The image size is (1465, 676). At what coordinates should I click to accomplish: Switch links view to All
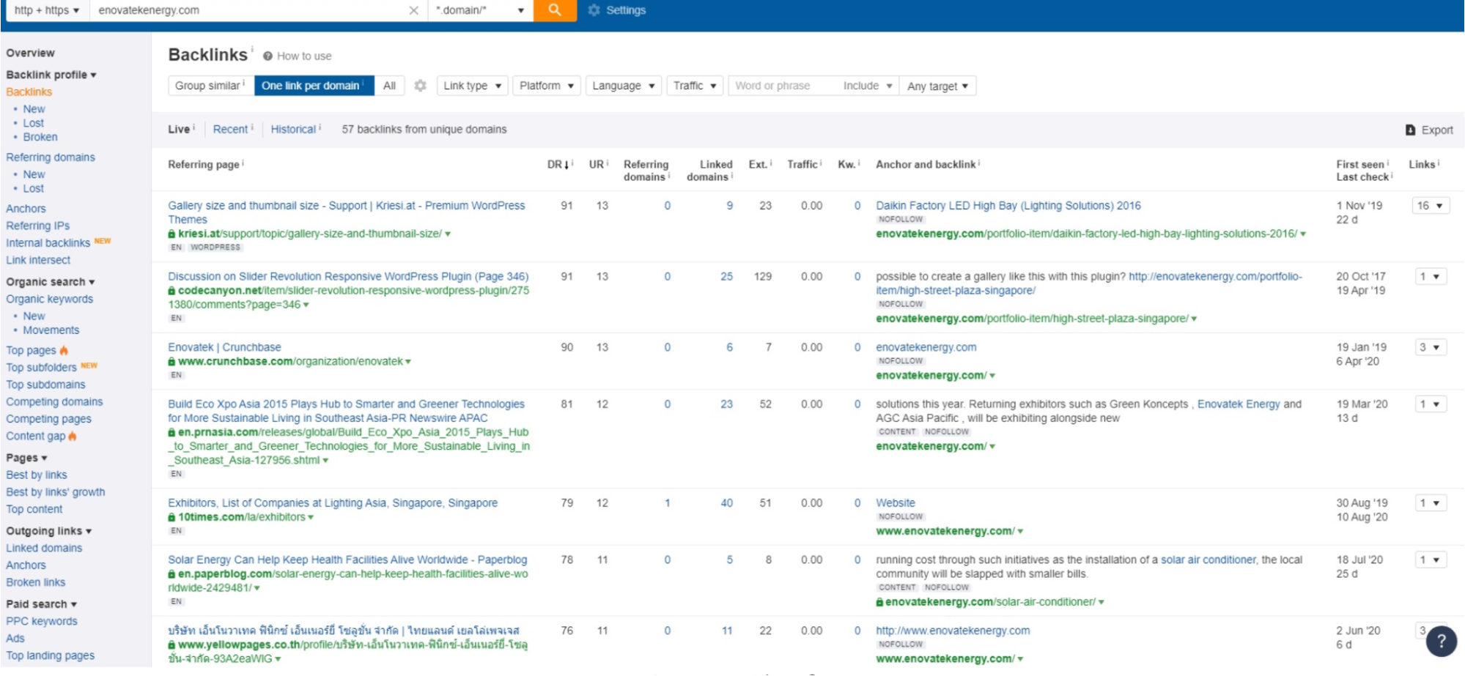[389, 85]
